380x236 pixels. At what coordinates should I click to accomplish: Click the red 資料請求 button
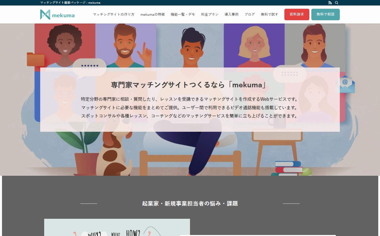(297, 14)
